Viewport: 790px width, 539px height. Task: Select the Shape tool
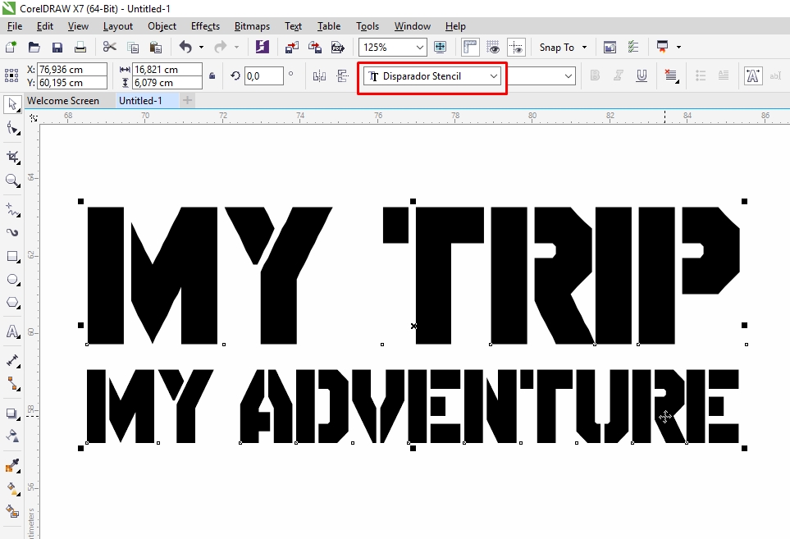(x=11, y=130)
